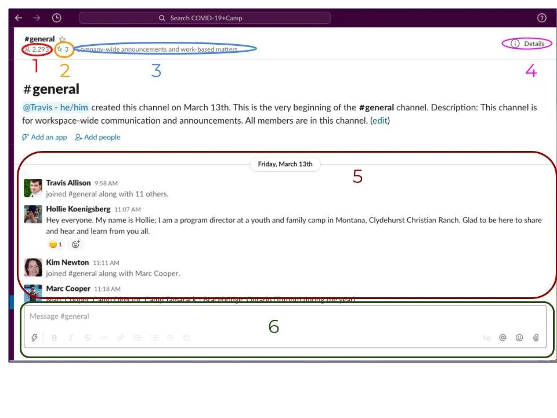Open the bulleted list option
Image resolution: width=557 pixels, height=418 pixels.
(x=153, y=337)
